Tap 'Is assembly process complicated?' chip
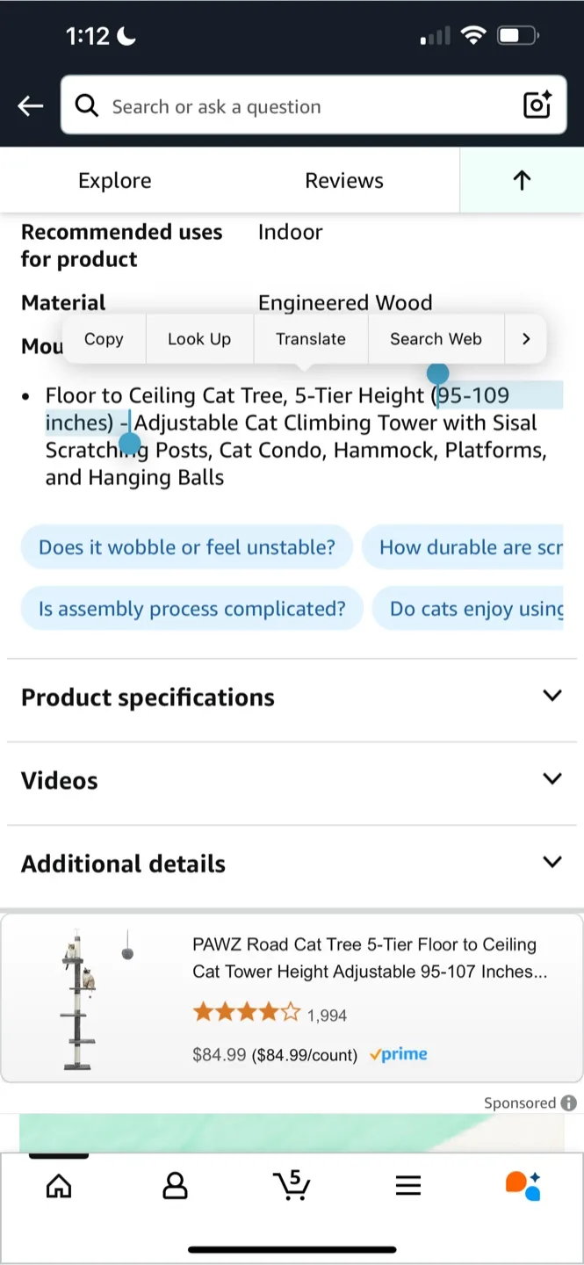Image resolution: width=584 pixels, height=1265 pixels. point(191,608)
